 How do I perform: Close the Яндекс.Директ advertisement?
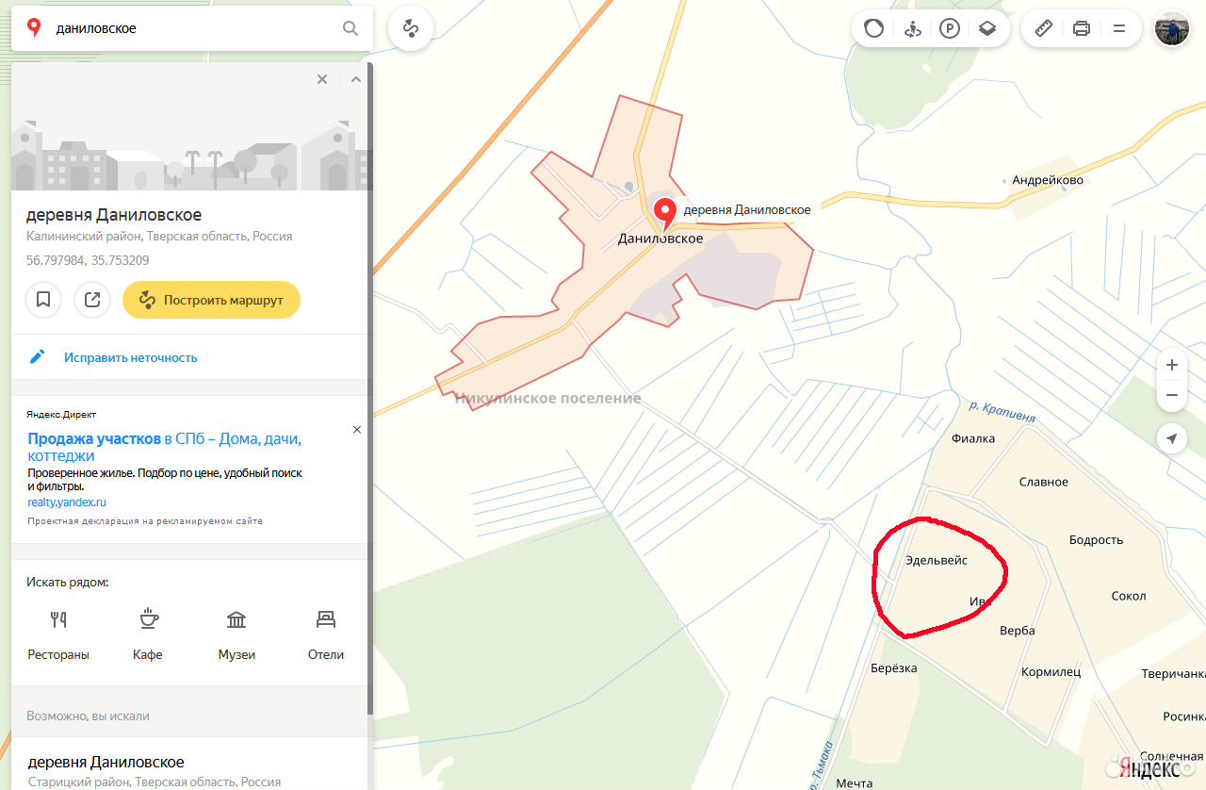pyautogui.click(x=357, y=429)
